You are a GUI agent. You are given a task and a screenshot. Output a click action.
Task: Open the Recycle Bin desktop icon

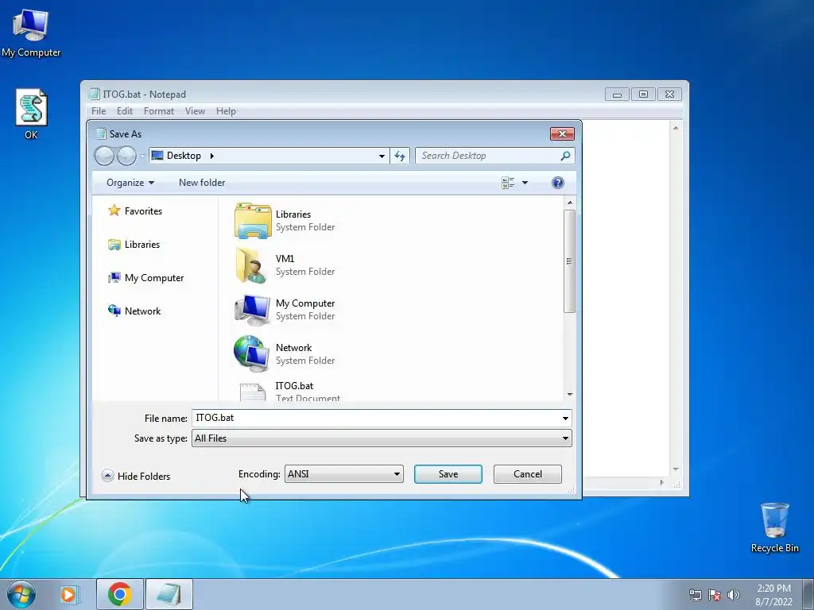(774, 527)
